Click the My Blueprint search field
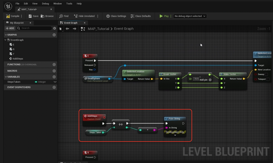273x163 pixels. click(x=34, y=28)
